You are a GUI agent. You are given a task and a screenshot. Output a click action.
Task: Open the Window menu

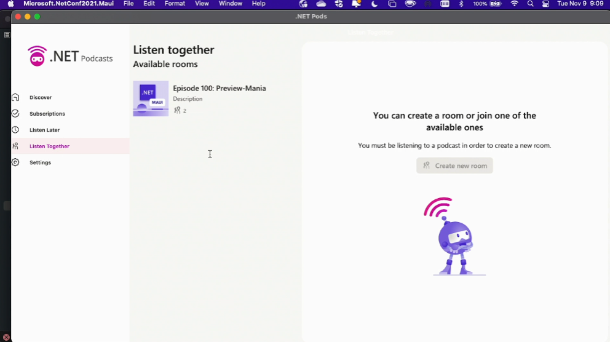[231, 4]
